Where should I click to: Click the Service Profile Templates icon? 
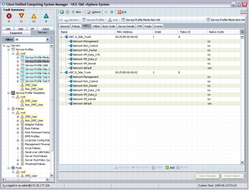click(13, 93)
